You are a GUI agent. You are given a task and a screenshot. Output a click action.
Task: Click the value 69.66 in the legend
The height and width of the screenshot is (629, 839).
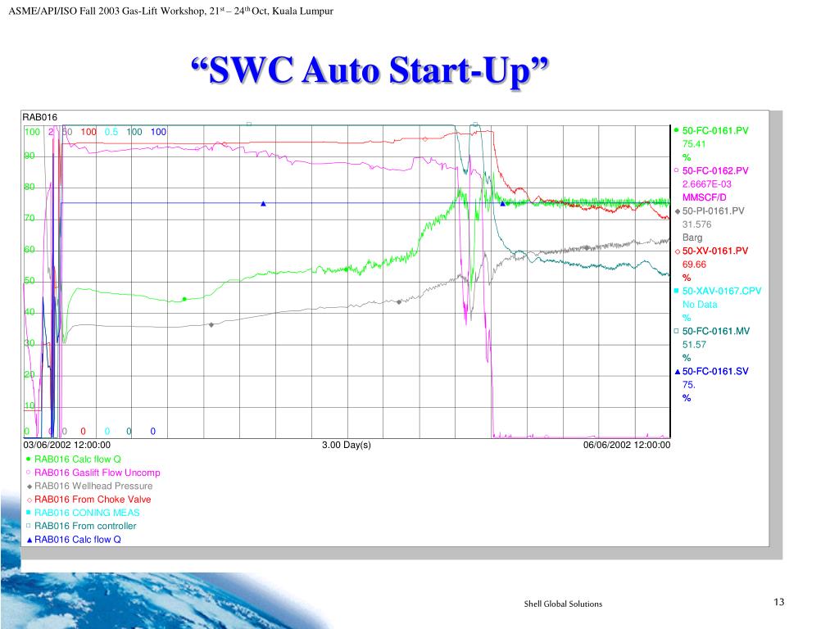(694, 265)
